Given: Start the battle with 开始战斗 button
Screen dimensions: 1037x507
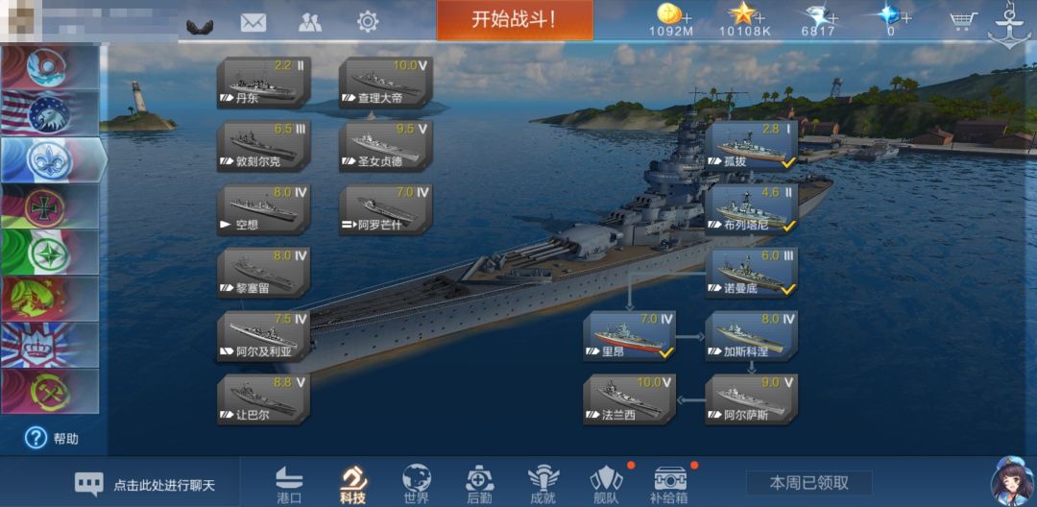Looking at the screenshot, I should pyautogui.click(x=515, y=20).
